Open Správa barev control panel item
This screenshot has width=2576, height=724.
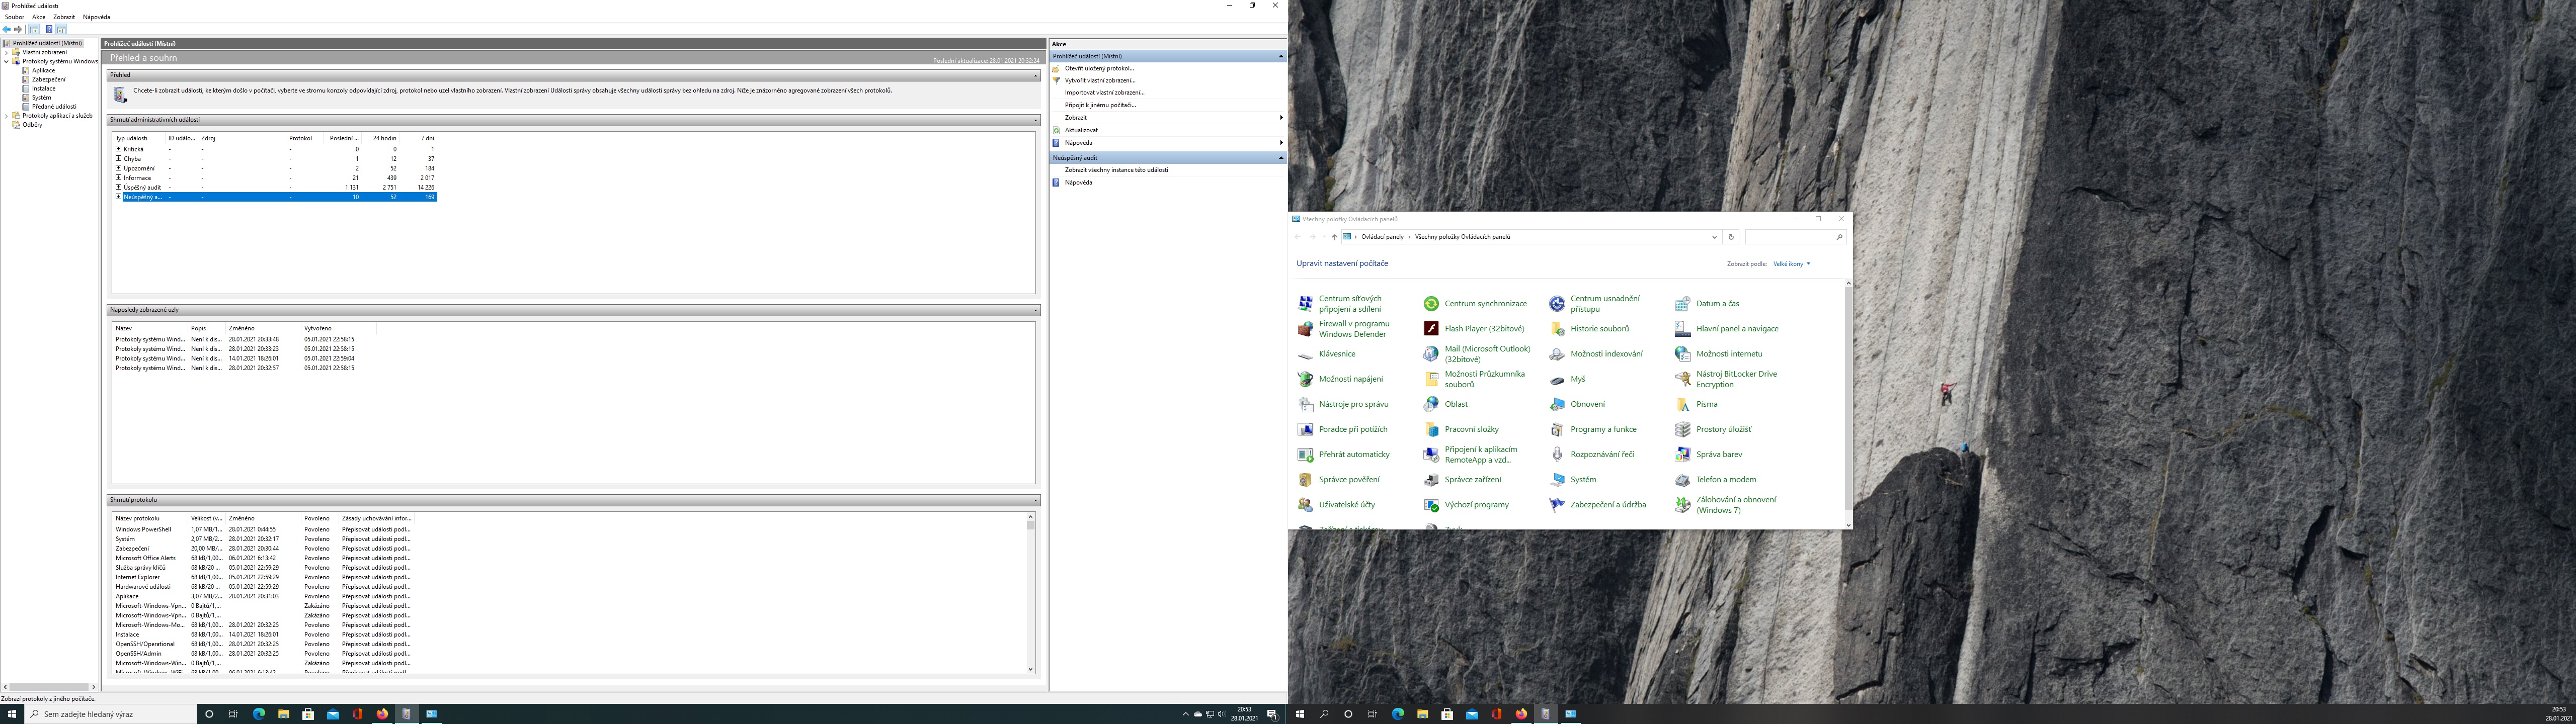coord(1718,455)
